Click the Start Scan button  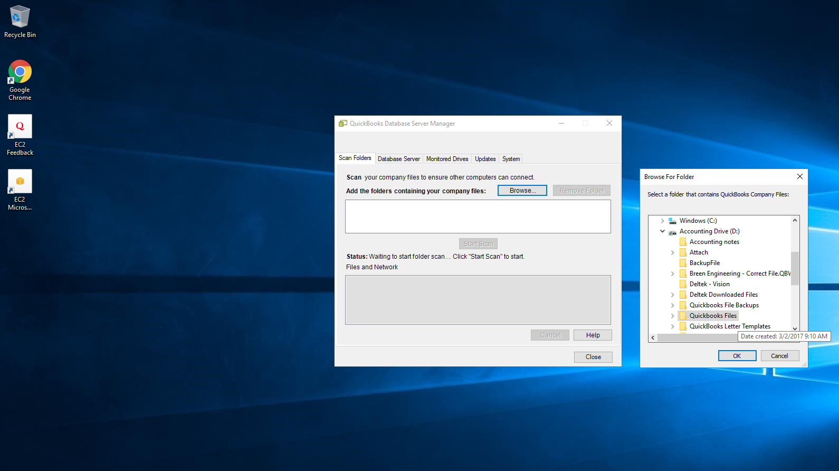click(479, 244)
